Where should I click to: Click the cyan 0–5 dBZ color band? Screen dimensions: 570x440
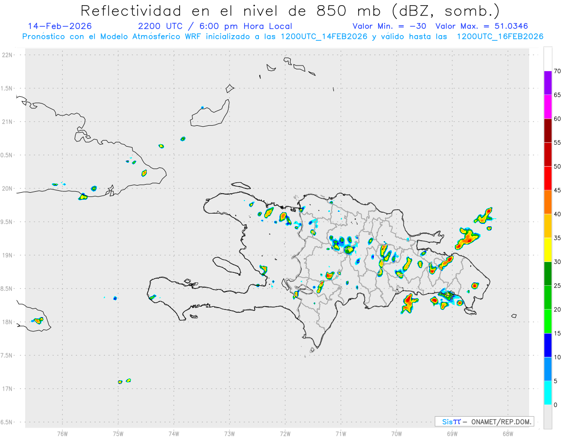(x=548, y=393)
